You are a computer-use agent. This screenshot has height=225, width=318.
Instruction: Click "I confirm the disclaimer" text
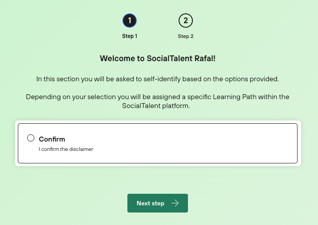[x=66, y=149]
